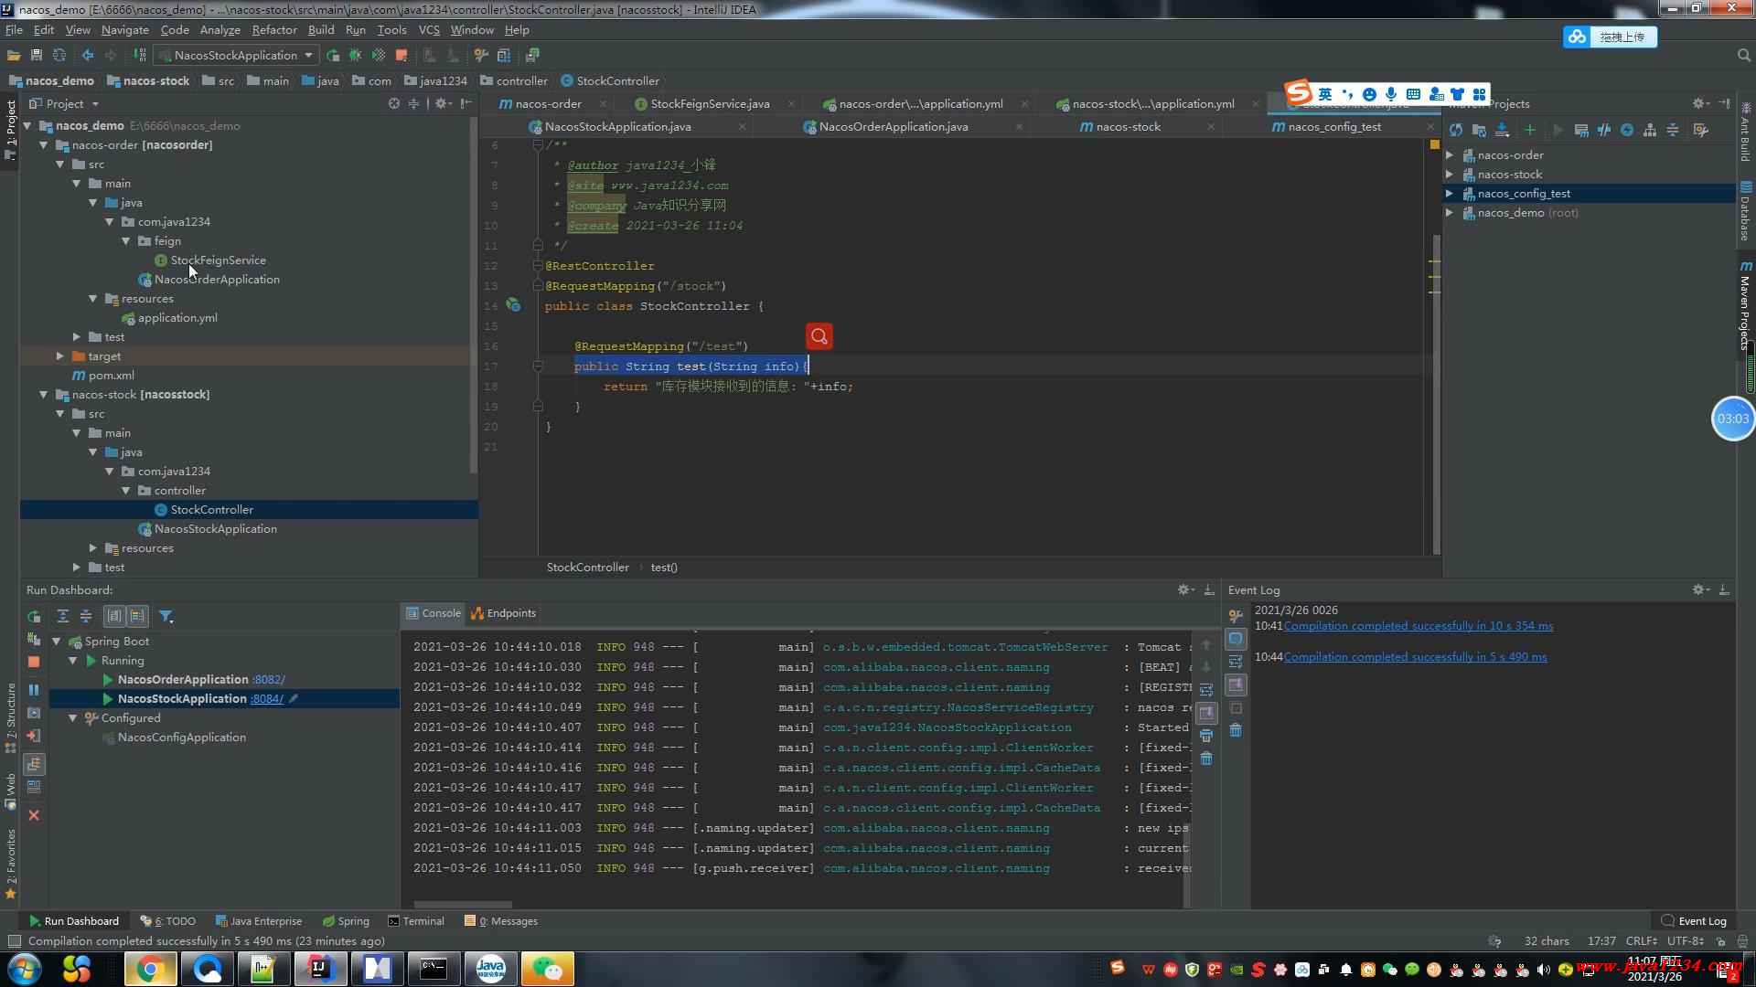Open NacosStockApplication :8084/ link
Viewport: 1756px width, 987px height.
tap(267, 699)
